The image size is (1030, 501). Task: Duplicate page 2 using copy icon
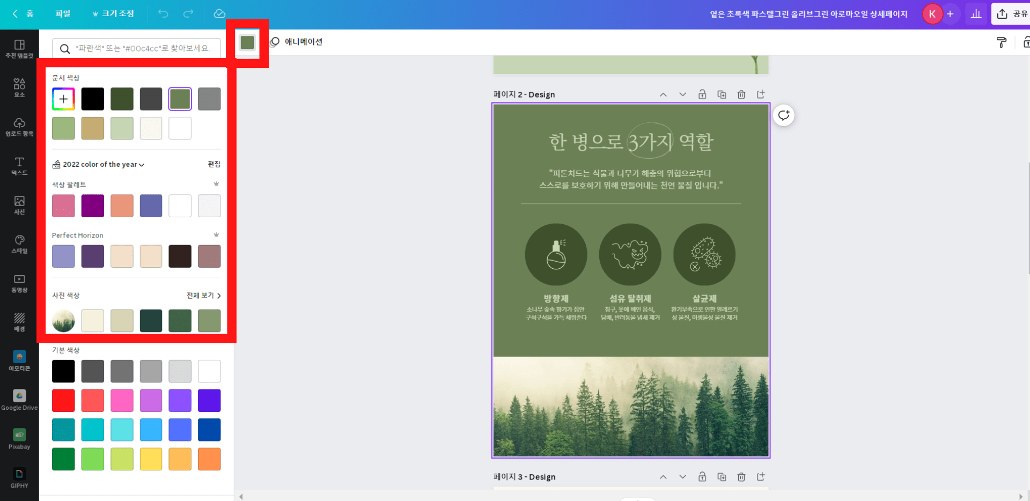coord(722,94)
